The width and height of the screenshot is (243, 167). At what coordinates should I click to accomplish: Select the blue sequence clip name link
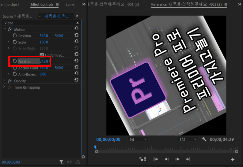click(56, 16)
